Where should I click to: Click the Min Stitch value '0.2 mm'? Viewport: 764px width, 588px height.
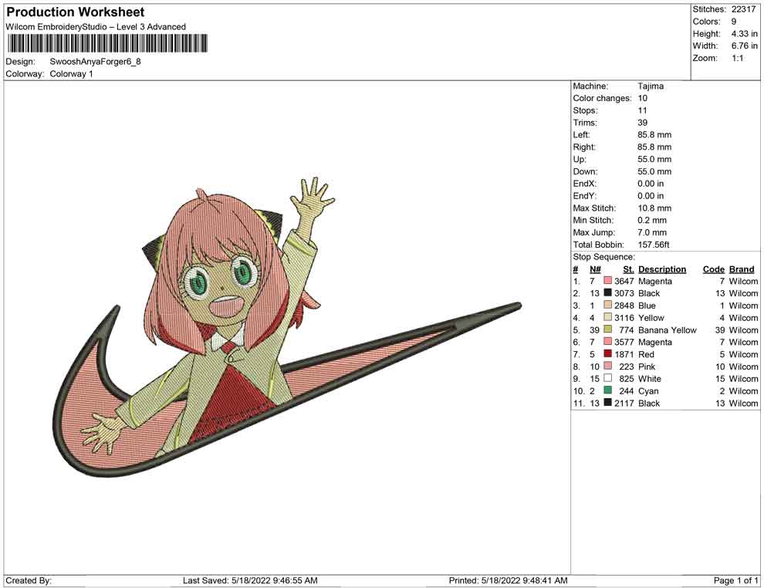(x=652, y=220)
